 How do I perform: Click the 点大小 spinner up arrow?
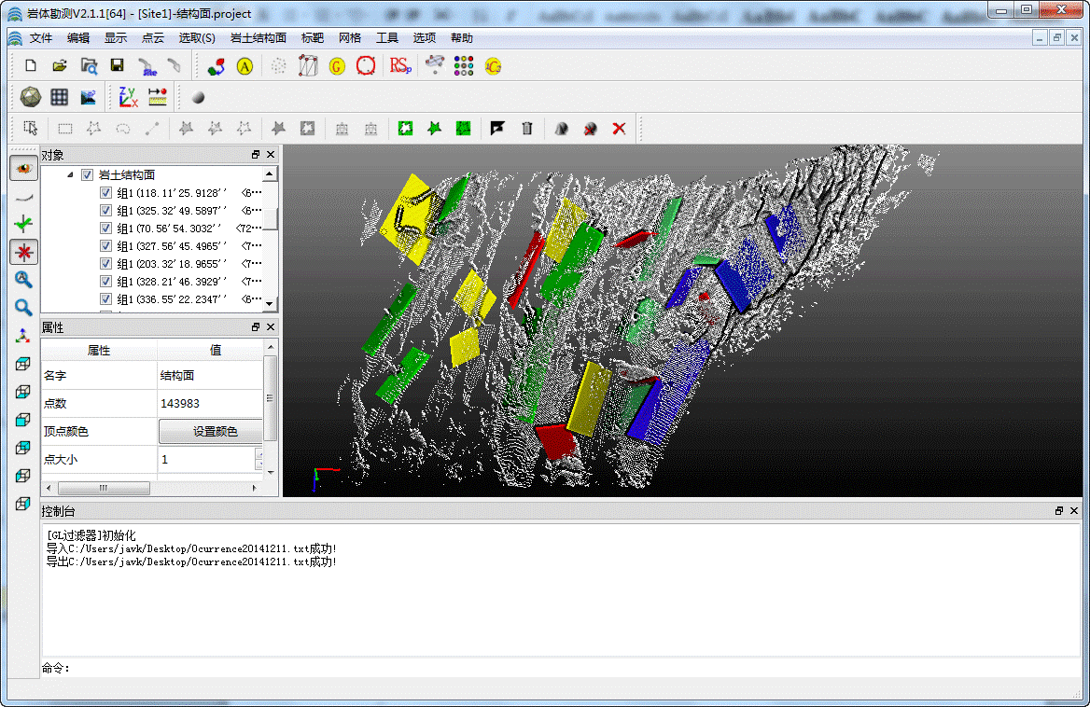259,453
